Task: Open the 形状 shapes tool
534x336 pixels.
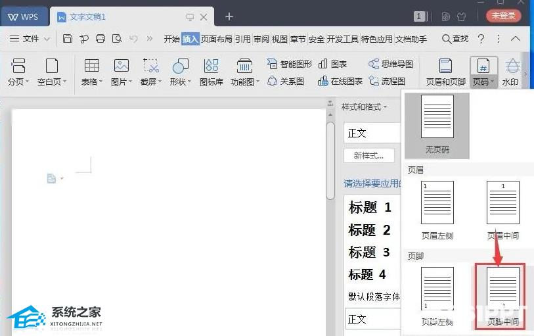Action: pyautogui.click(x=181, y=72)
